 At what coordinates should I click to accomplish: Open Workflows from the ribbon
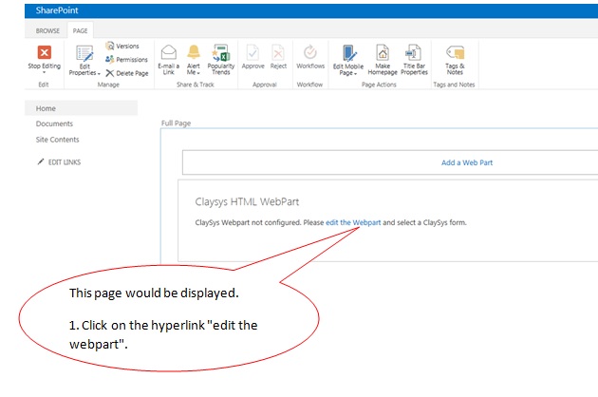(310, 57)
